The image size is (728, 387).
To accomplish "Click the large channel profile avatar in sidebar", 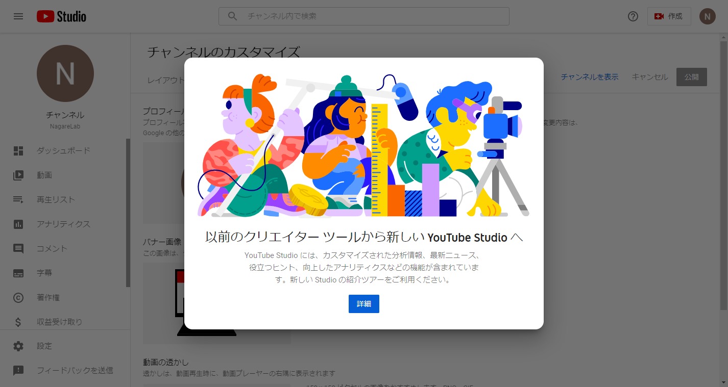I will click(65, 73).
